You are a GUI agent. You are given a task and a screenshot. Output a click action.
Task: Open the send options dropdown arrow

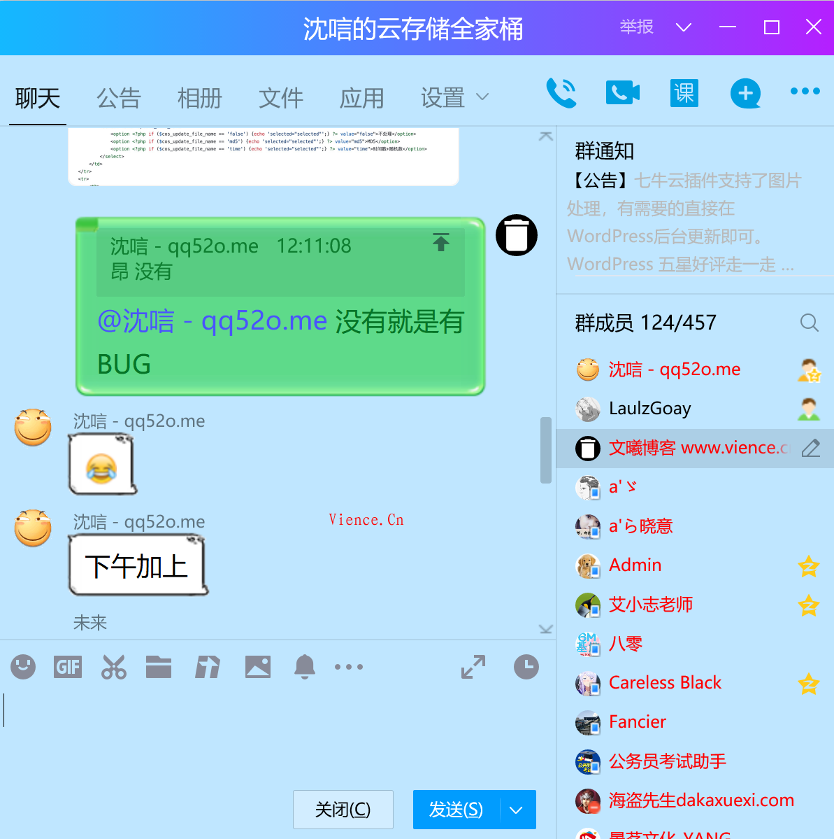tap(516, 810)
